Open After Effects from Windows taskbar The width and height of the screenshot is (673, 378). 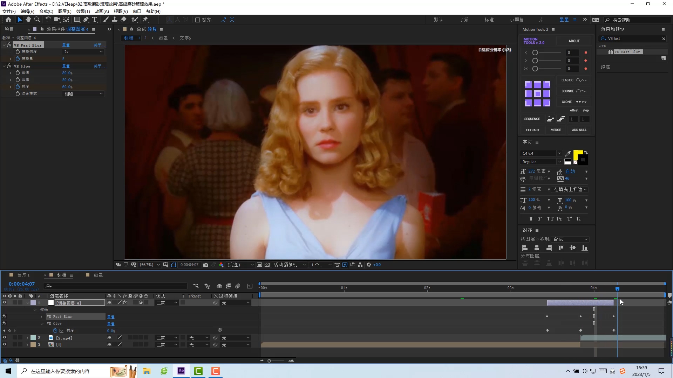pyautogui.click(x=181, y=371)
